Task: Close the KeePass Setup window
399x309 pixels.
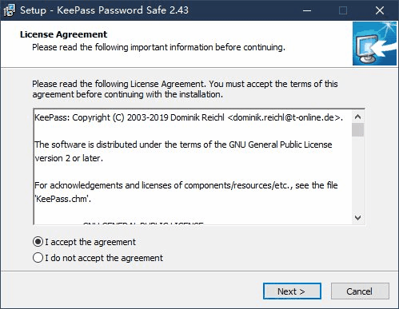Action: pyautogui.click(x=380, y=10)
